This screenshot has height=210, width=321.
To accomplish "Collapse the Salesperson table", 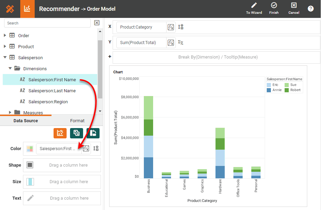I will pos(5,57).
